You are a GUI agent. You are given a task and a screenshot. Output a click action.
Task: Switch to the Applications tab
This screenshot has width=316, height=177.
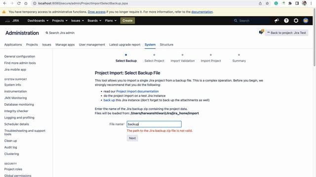[x=13, y=45]
